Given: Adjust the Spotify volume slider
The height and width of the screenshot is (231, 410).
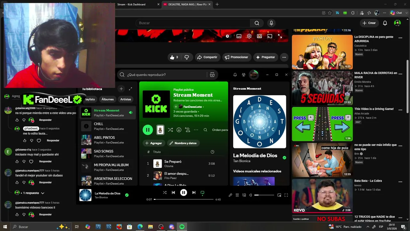Looking at the screenshot, I should tap(264, 195).
